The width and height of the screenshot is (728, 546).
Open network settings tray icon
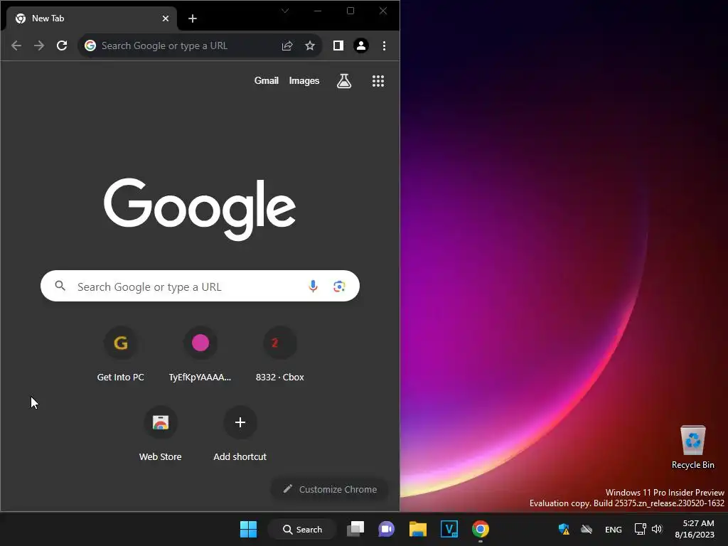coord(641,529)
